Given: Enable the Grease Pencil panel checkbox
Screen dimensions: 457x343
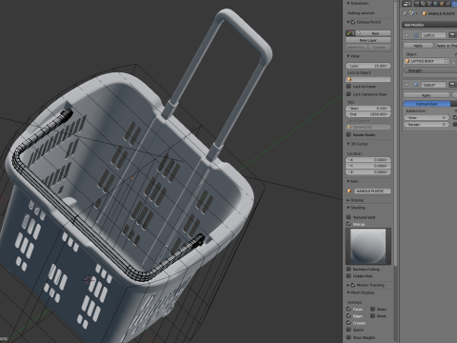Looking at the screenshot, I should pos(353,22).
